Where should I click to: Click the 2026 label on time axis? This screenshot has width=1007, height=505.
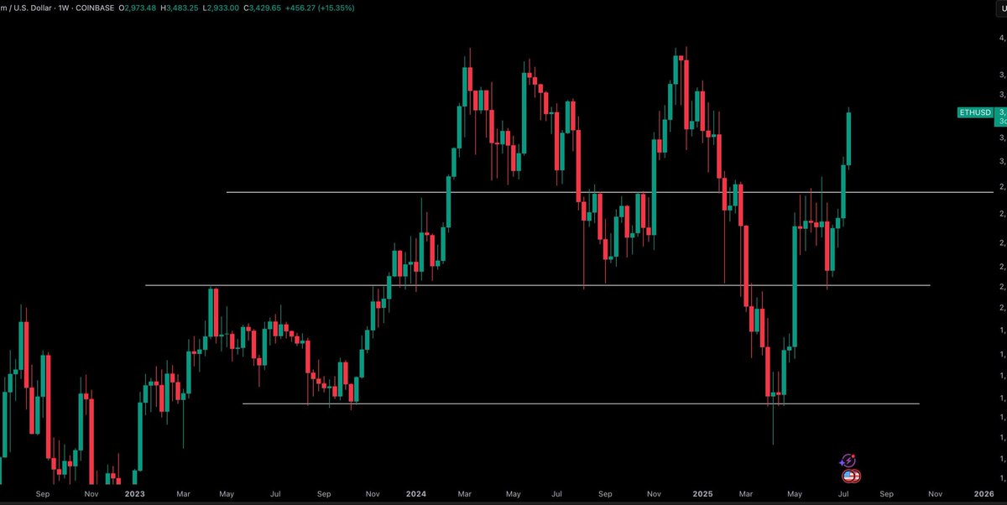pos(984,495)
